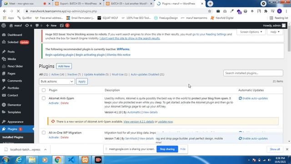The width and height of the screenshot is (291, 164).
Task: Open the media player taskbar icon
Action: (x=45, y=160)
